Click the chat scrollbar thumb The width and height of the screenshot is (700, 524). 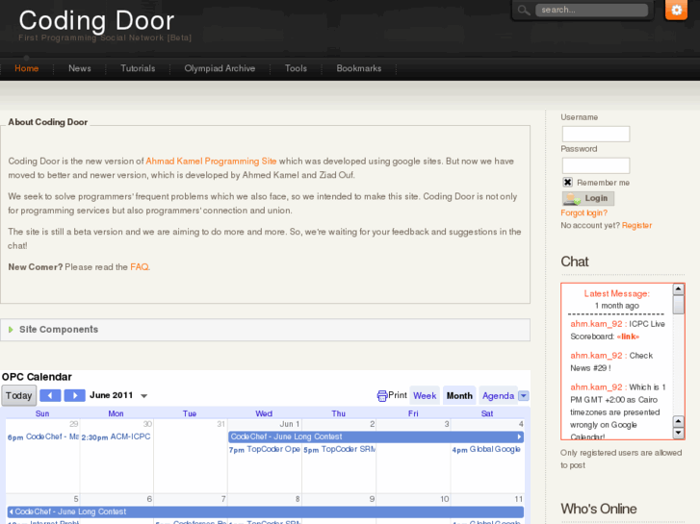pos(678,305)
